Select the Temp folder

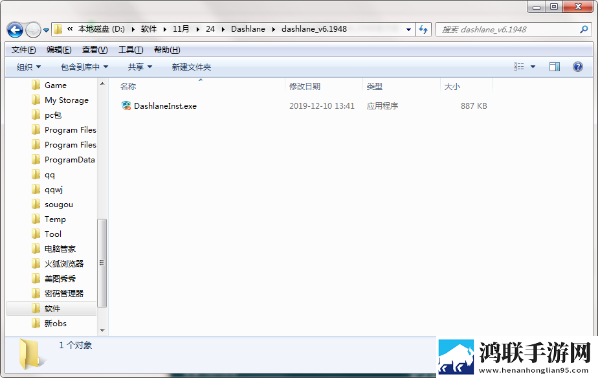pos(55,219)
